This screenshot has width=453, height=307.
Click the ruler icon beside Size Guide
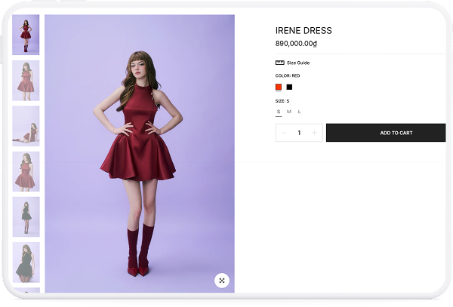[279, 63]
